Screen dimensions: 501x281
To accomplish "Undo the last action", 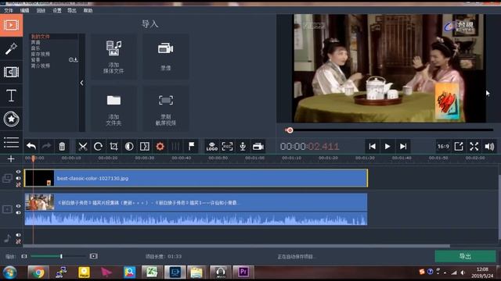I will pyautogui.click(x=31, y=146).
